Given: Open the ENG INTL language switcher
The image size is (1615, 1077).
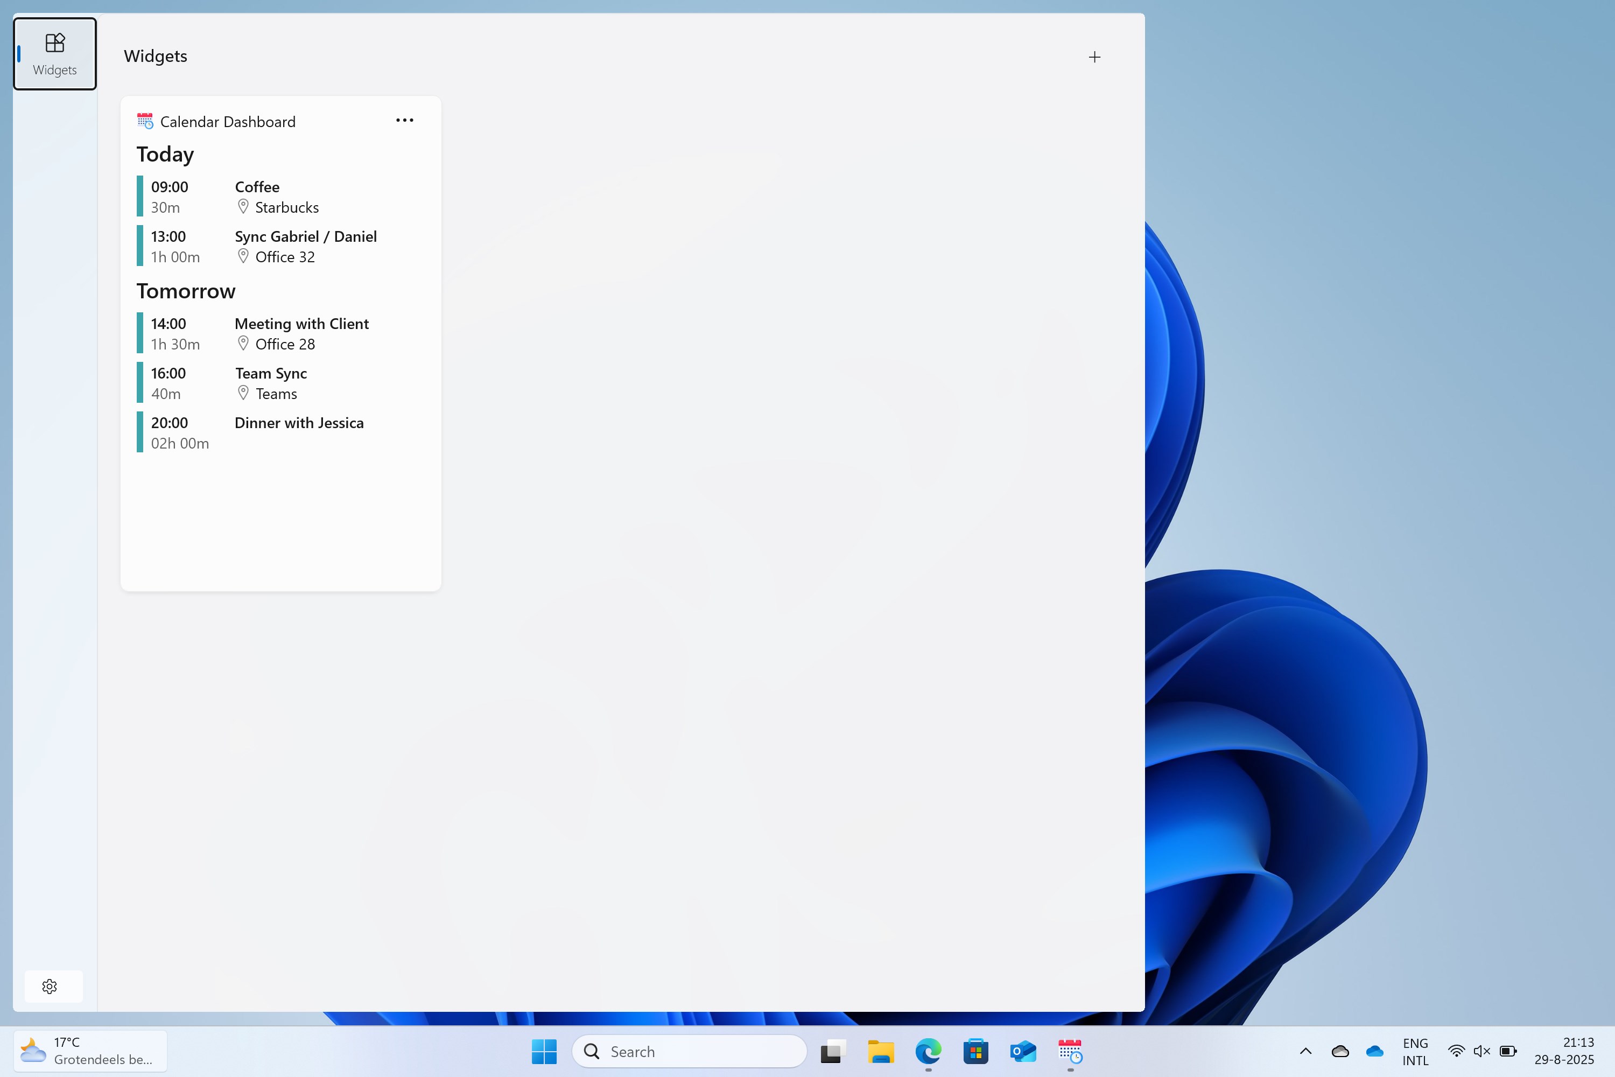Looking at the screenshot, I should click(x=1415, y=1051).
